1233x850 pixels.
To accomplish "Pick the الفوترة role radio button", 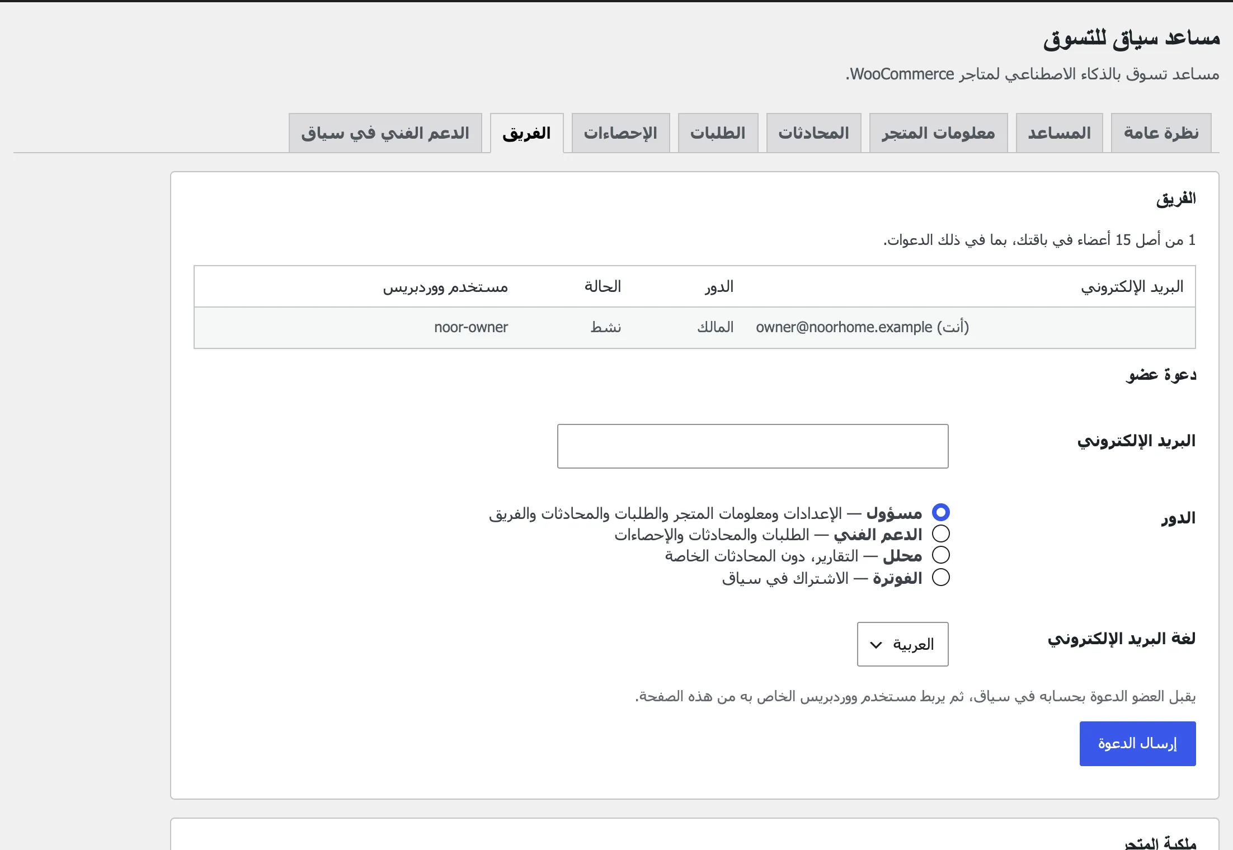I will (940, 577).
